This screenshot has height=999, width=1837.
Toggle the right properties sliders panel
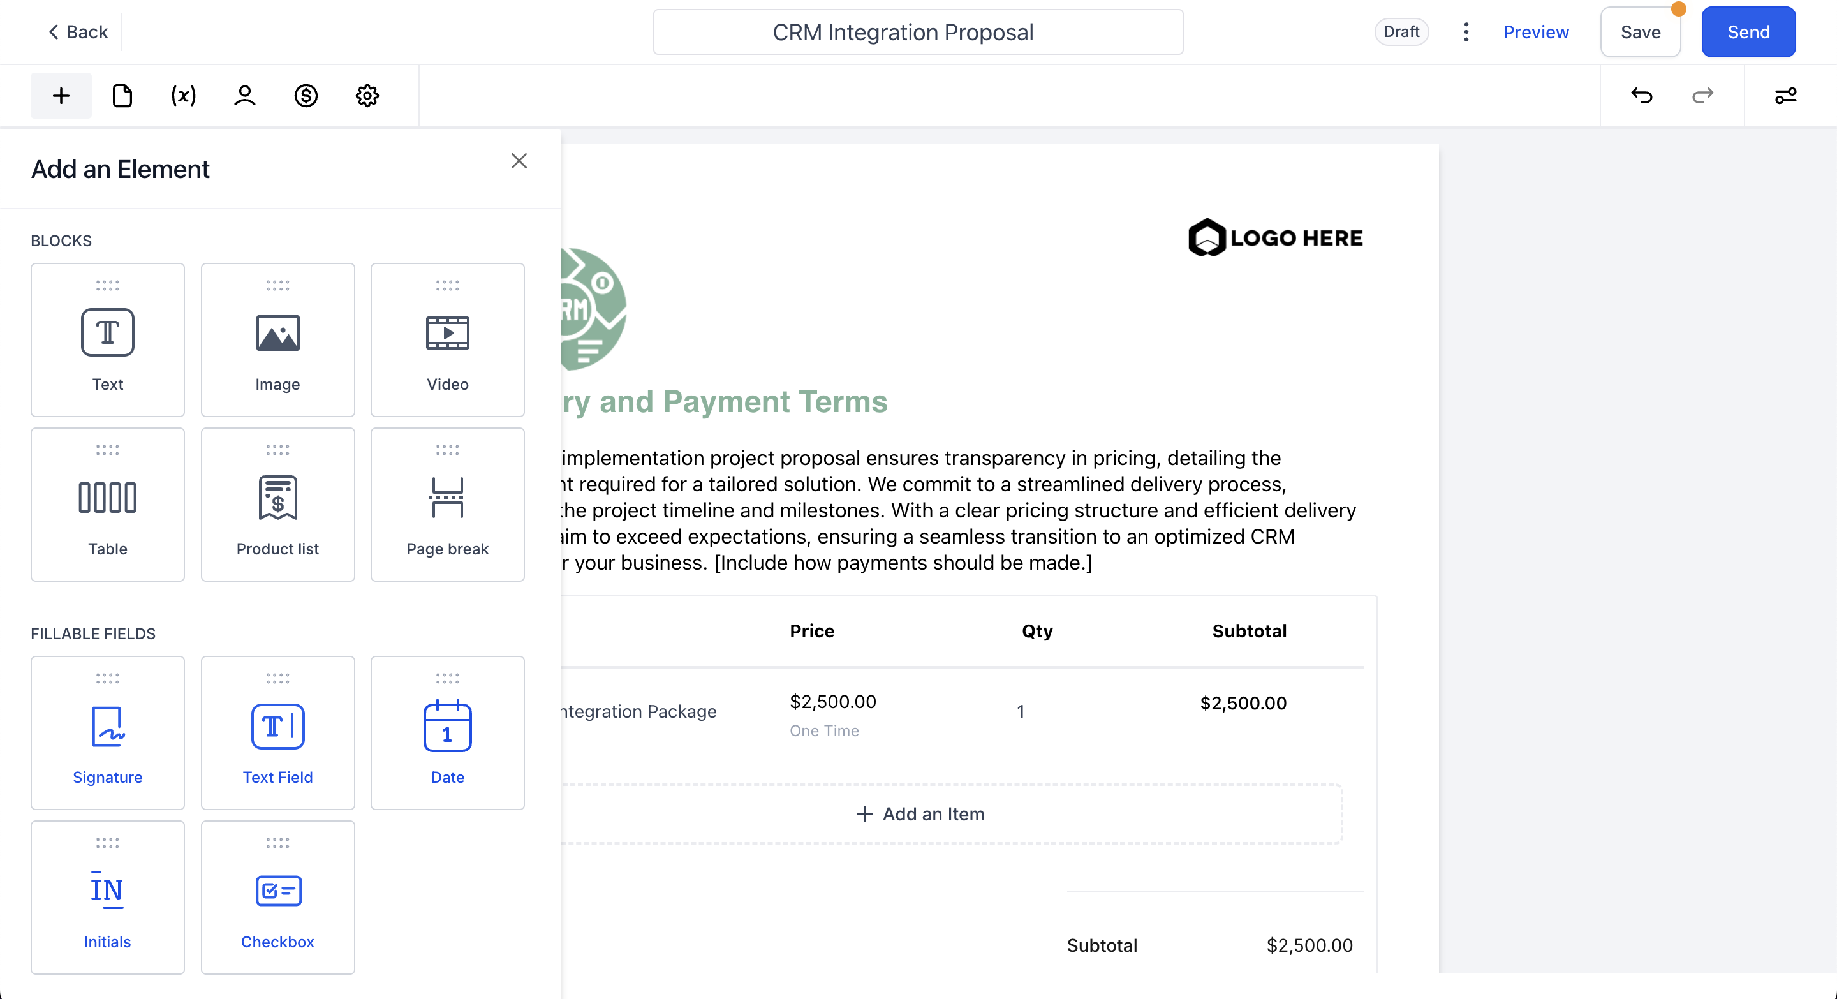(x=1785, y=96)
